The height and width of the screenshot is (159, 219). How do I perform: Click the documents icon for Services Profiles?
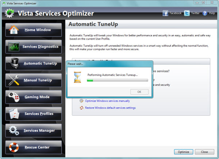(14, 114)
